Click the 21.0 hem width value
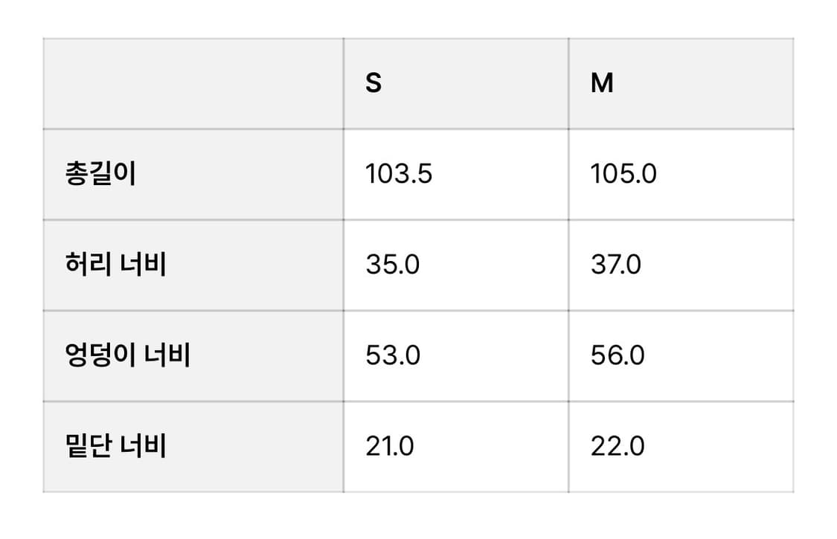This screenshot has height=539, width=837. point(390,446)
